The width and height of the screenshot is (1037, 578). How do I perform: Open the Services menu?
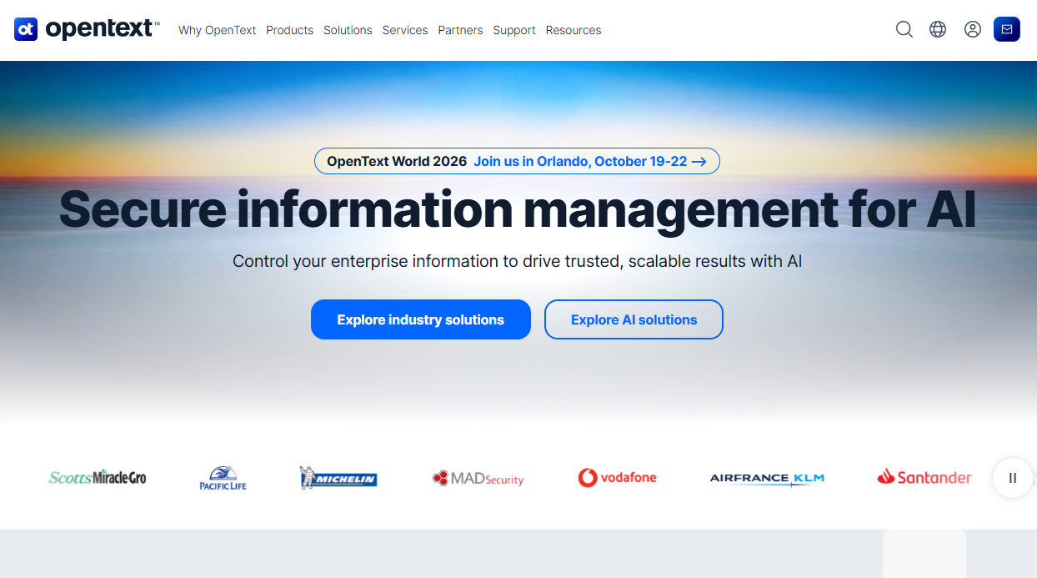coord(405,30)
